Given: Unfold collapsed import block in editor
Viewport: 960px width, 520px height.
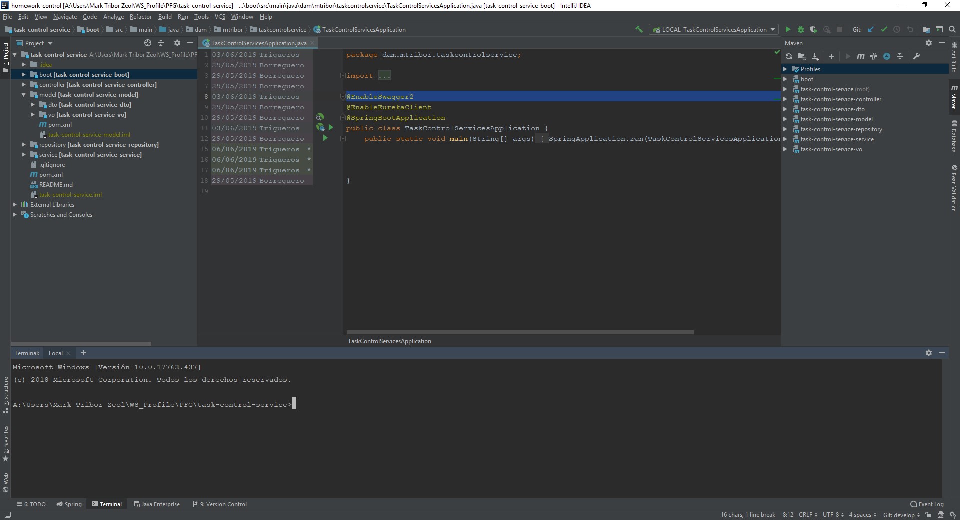Looking at the screenshot, I should point(343,76).
